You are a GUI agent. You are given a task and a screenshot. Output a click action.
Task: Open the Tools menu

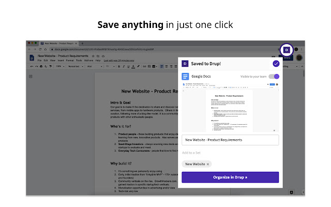pyautogui.click(x=79, y=61)
